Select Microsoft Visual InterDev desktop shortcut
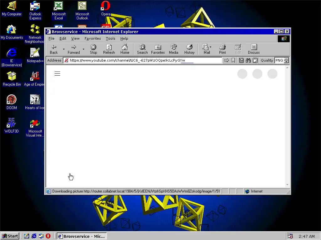Screen dimensions: 321x240 coord(35,128)
